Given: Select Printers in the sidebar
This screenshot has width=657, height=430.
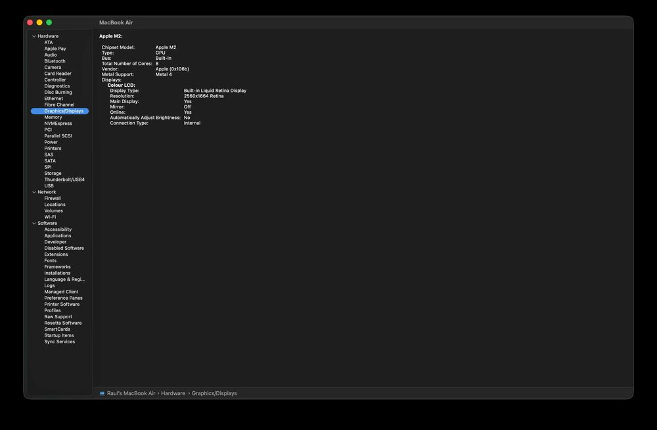Looking at the screenshot, I should (x=53, y=149).
